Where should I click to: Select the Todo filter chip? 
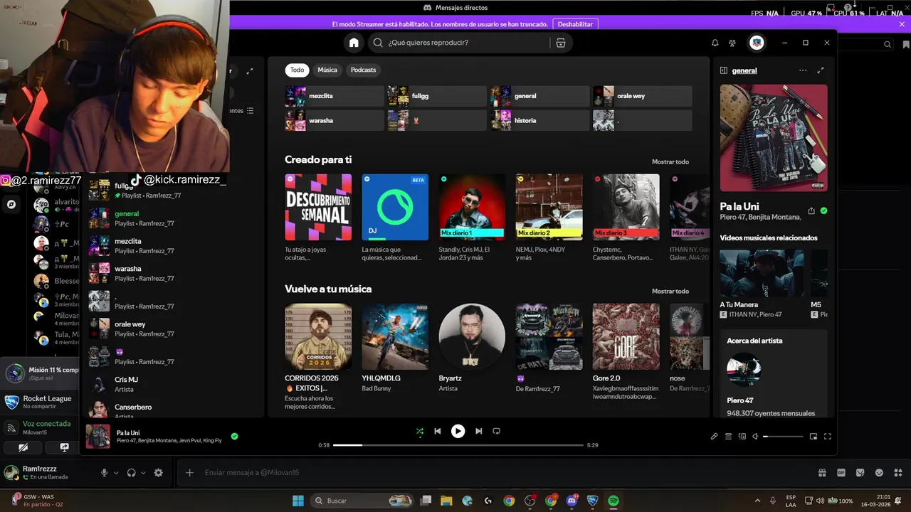(x=297, y=70)
